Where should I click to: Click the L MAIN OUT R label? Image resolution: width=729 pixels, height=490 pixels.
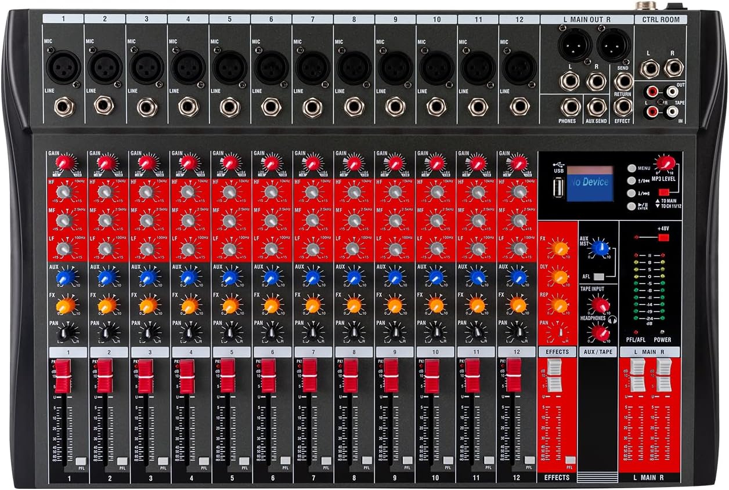pyautogui.click(x=586, y=19)
